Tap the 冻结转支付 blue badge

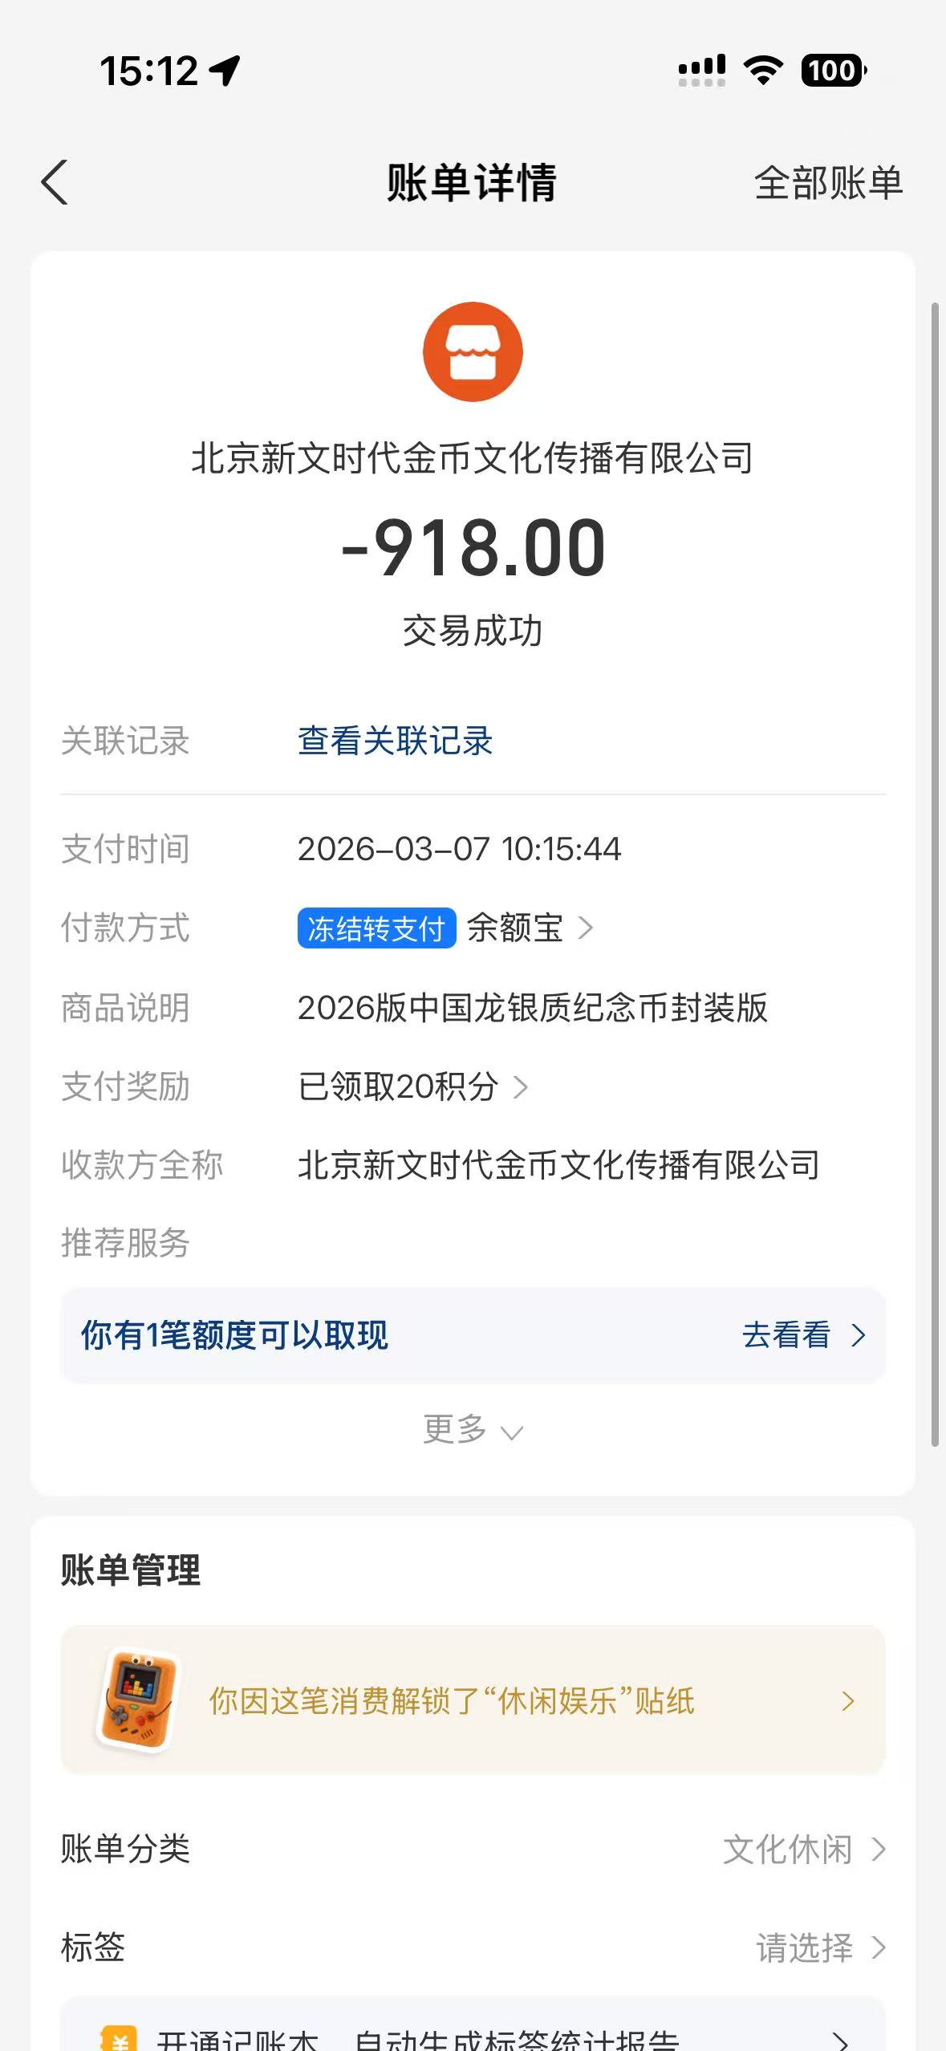pyautogui.click(x=376, y=928)
